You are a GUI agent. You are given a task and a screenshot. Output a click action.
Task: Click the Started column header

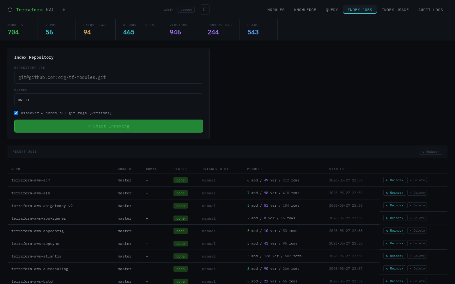click(x=337, y=169)
